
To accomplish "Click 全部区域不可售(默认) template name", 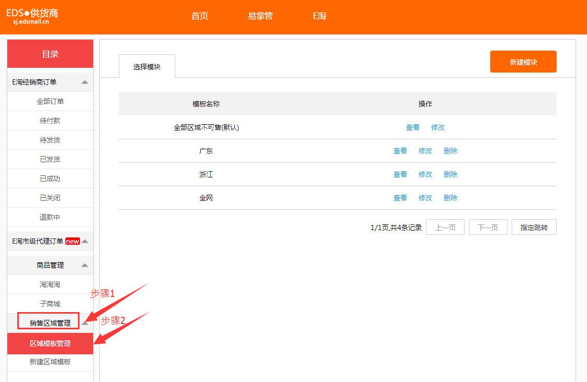I will [x=206, y=127].
